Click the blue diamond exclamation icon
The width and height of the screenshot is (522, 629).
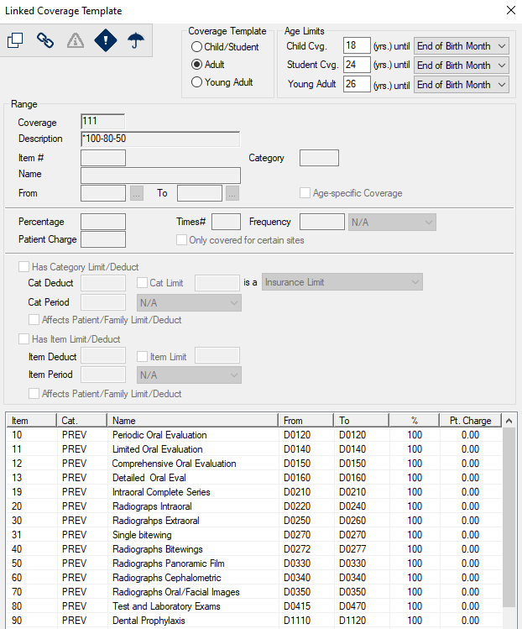click(105, 41)
